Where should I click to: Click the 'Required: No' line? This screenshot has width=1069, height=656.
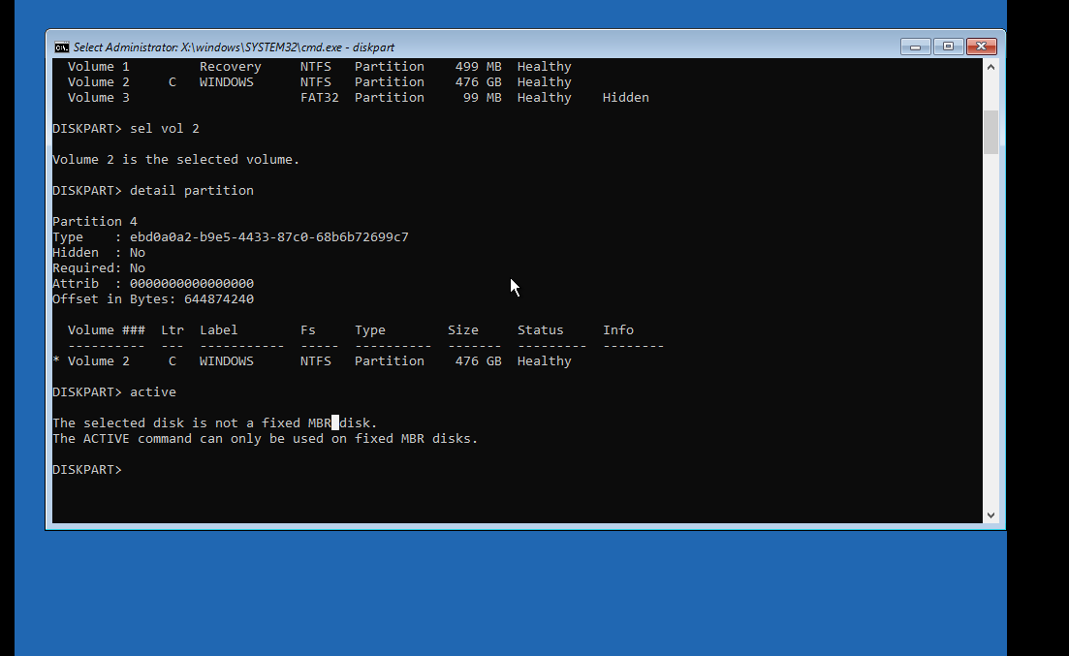(99, 268)
